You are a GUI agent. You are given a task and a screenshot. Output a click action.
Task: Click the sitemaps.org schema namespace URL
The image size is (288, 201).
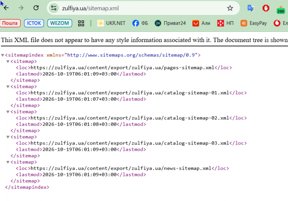point(131,55)
